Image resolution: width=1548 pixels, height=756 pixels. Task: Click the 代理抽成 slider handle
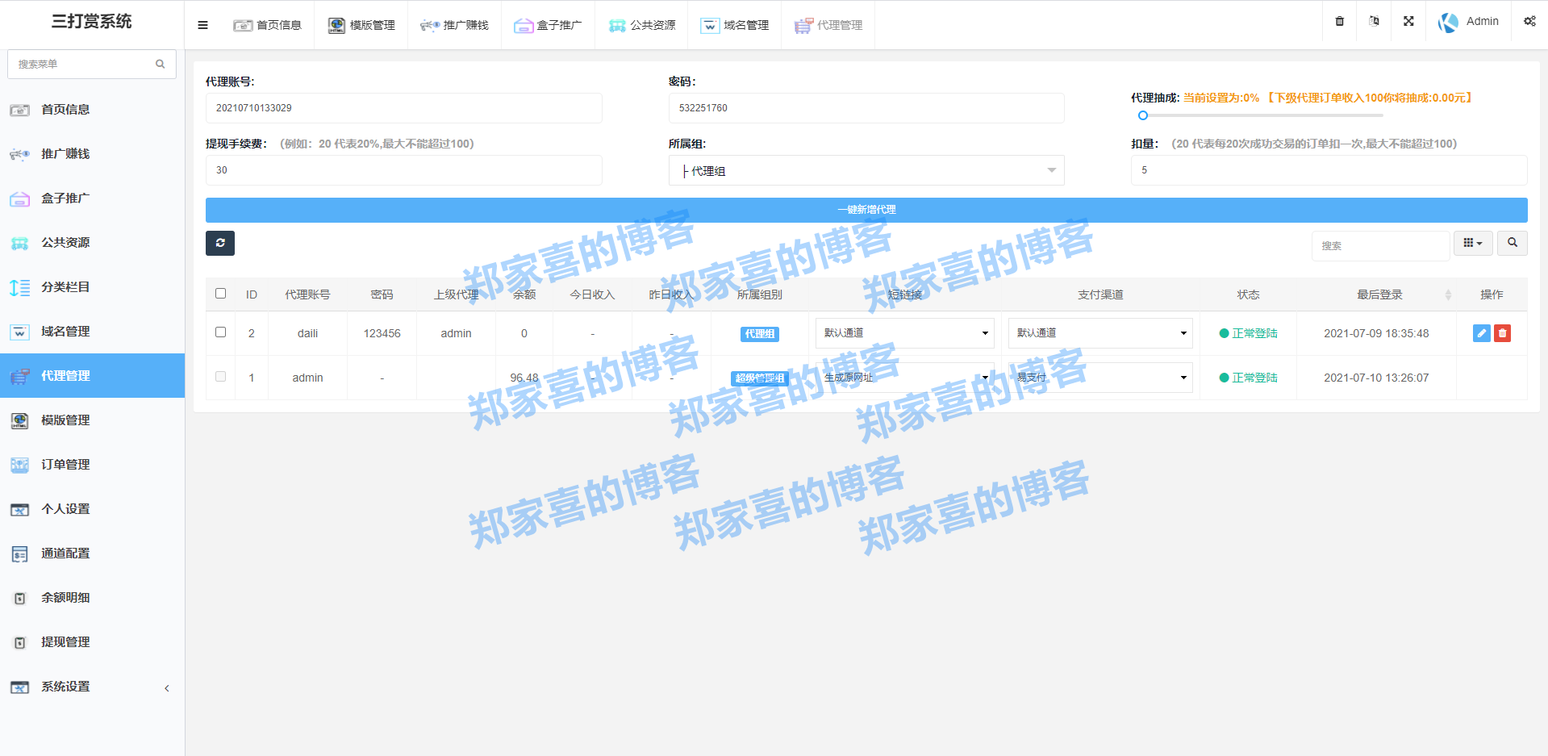pyautogui.click(x=1143, y=115)
